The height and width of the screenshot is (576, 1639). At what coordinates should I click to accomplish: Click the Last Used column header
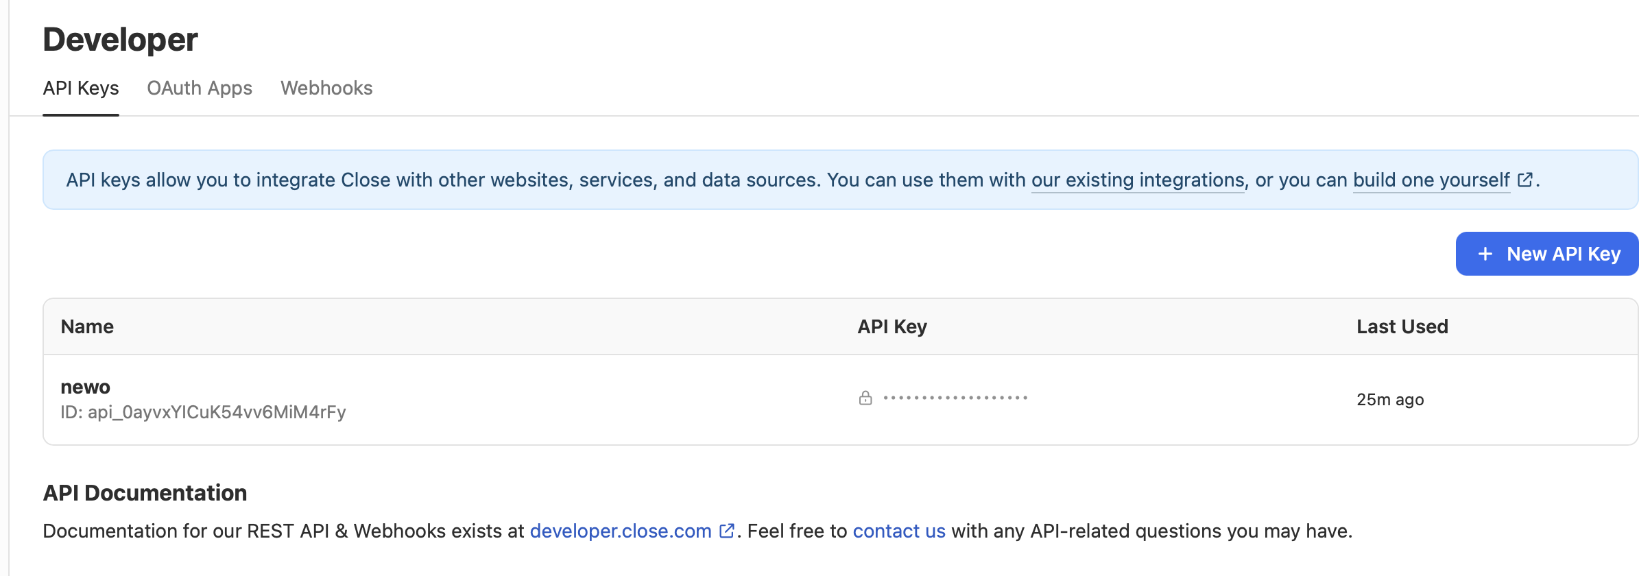coord(1402,327)
